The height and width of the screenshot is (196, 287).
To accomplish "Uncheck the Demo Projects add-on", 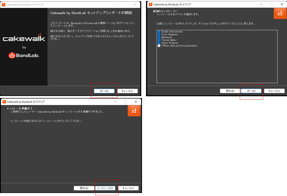I will pos(159,43).
